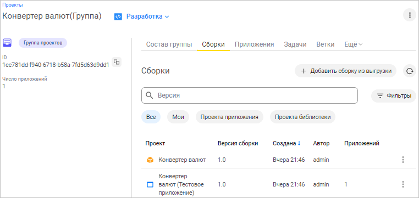Click version 1.0 in Конвертер валют row

pos(222,160)
